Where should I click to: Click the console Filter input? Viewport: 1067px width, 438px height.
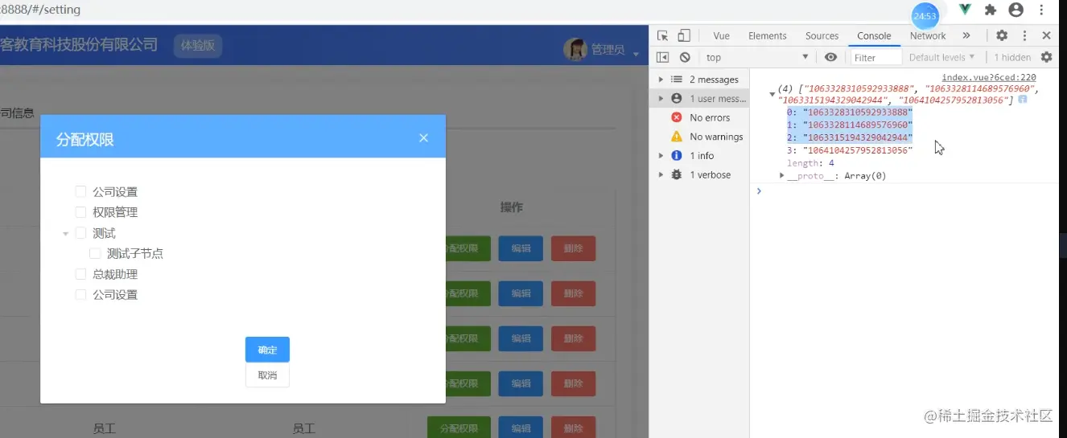point(875,57)
